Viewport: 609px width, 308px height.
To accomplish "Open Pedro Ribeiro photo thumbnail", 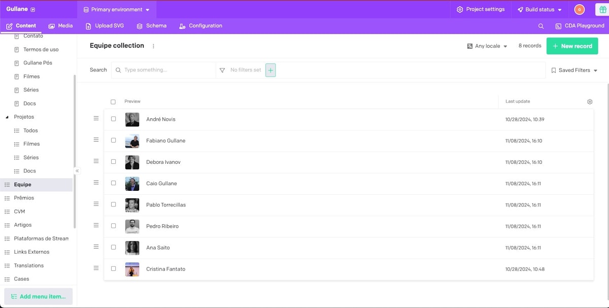I will tap(132, 226).
